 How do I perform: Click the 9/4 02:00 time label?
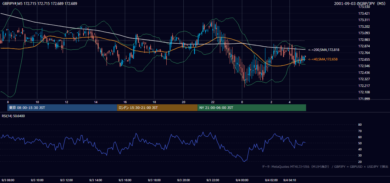point(272,180)
